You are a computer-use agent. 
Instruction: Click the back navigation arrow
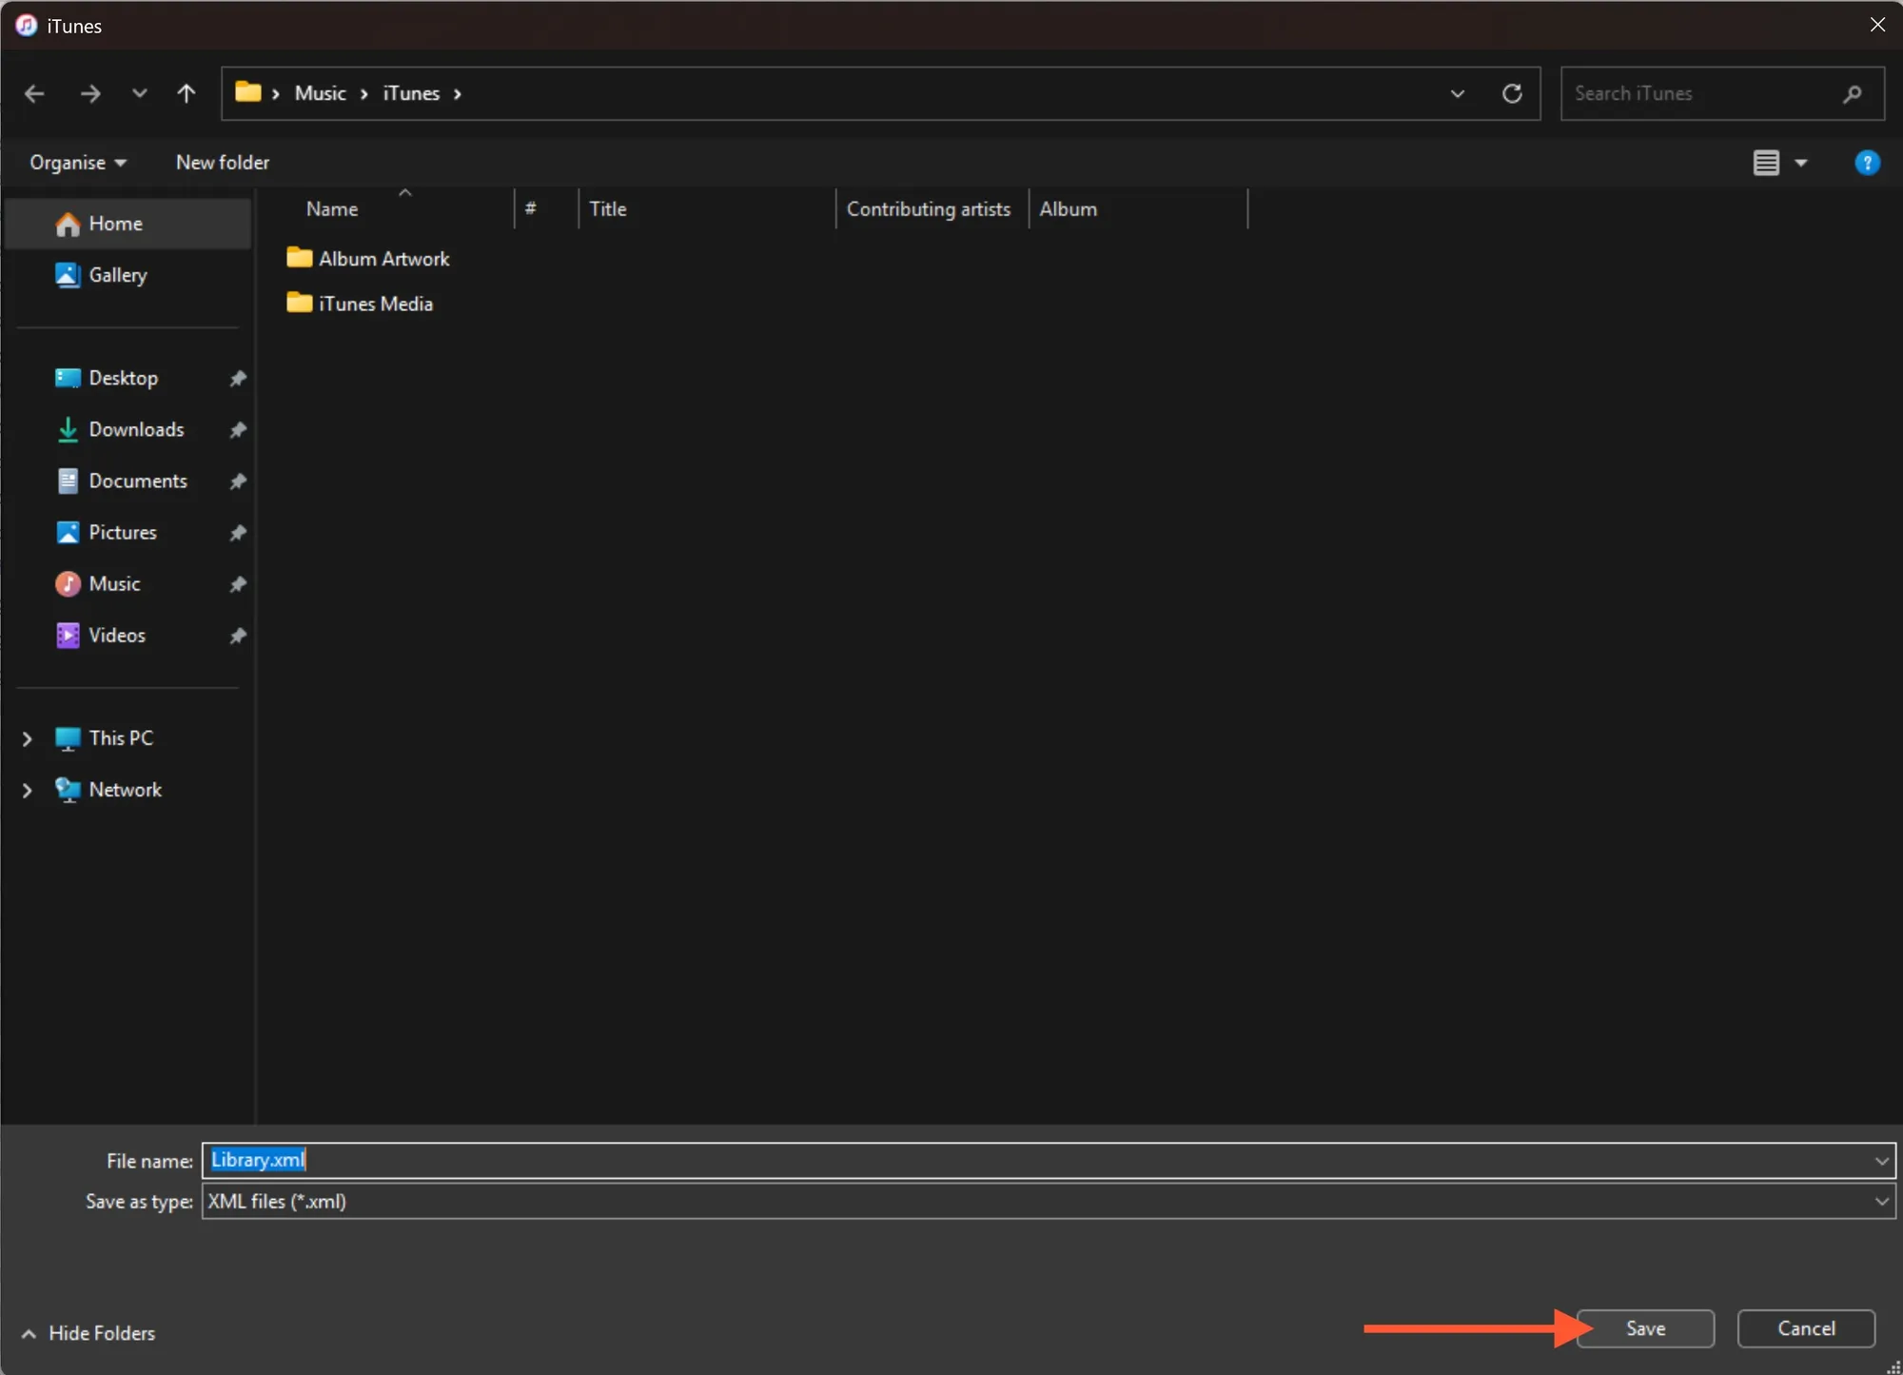click(x=34, y=93)
